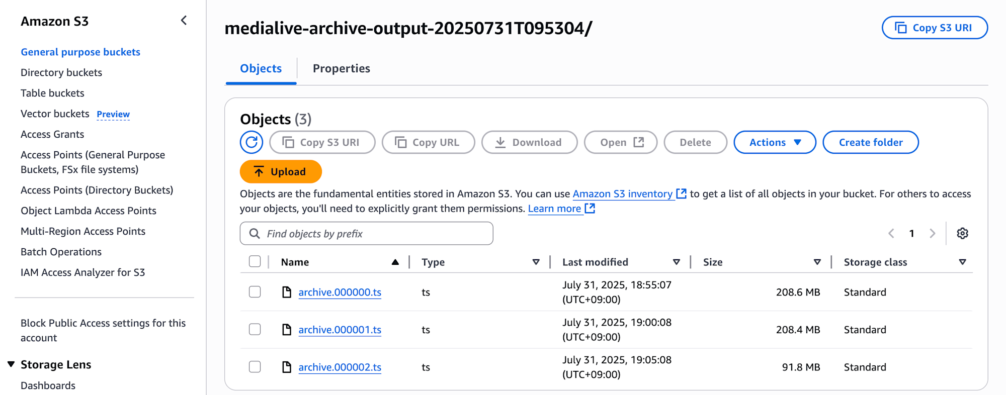The width and height of the screenshot is (1006, 395).
Task: Sort objects by Size column arrow
Action: (817, 262)
